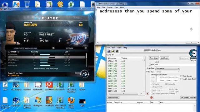Viewport: 200px width, 112px height.
Task: Toggle the CopyOnWrite checkbox
Action: point(152,87)
